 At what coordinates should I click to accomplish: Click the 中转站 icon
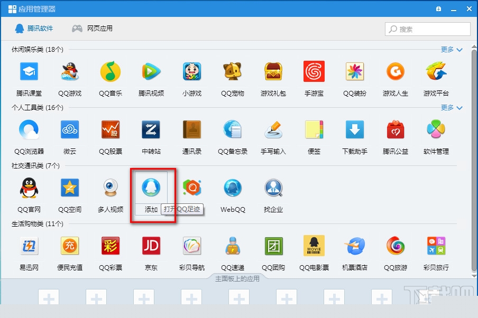[x=151, y=130]
